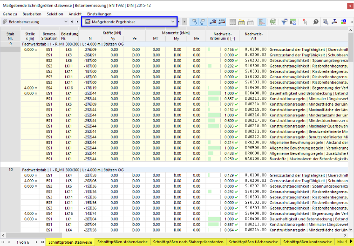Close the Maßgebende Schnittgrößen window
The width and height of the screenshot is (354, 246).
[350, 6]
